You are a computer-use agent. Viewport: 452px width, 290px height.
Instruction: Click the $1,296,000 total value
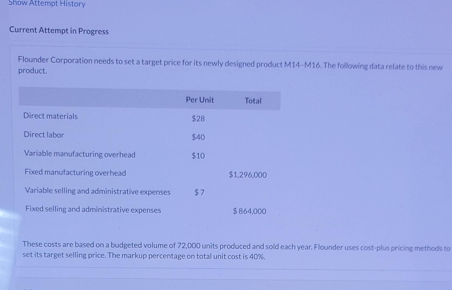click(248, 175)
